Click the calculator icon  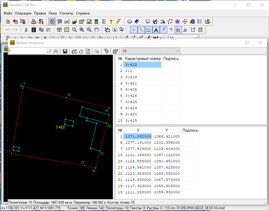pyautogui.click(x=96, y=22)
